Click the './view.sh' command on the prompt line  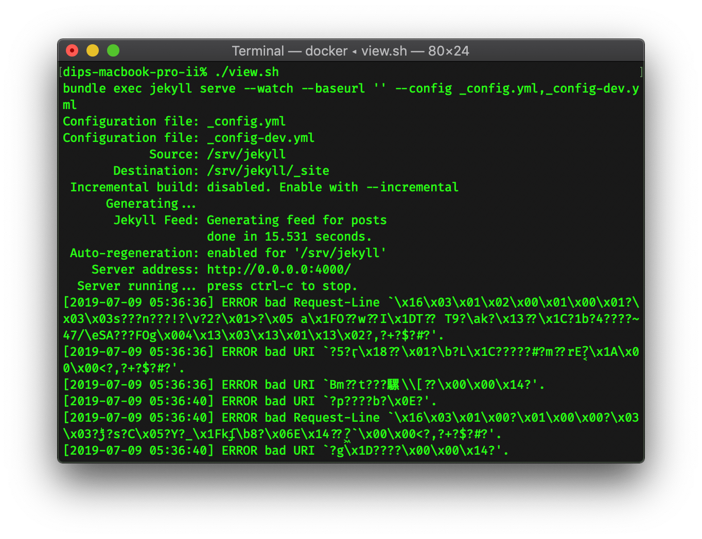247,72
